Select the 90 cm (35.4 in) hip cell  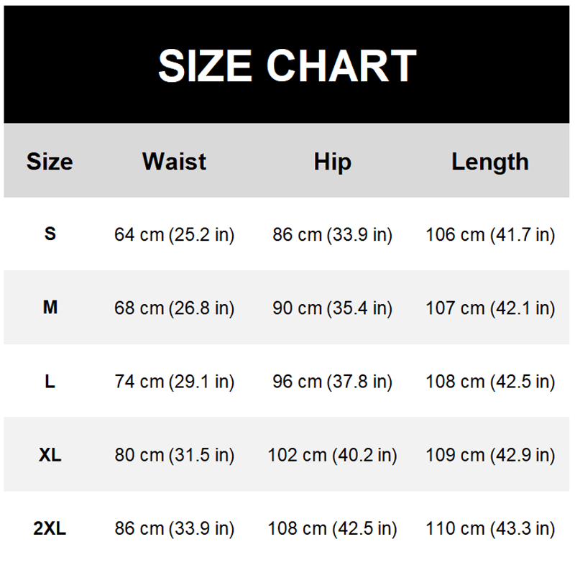click(x=332, y=308)
